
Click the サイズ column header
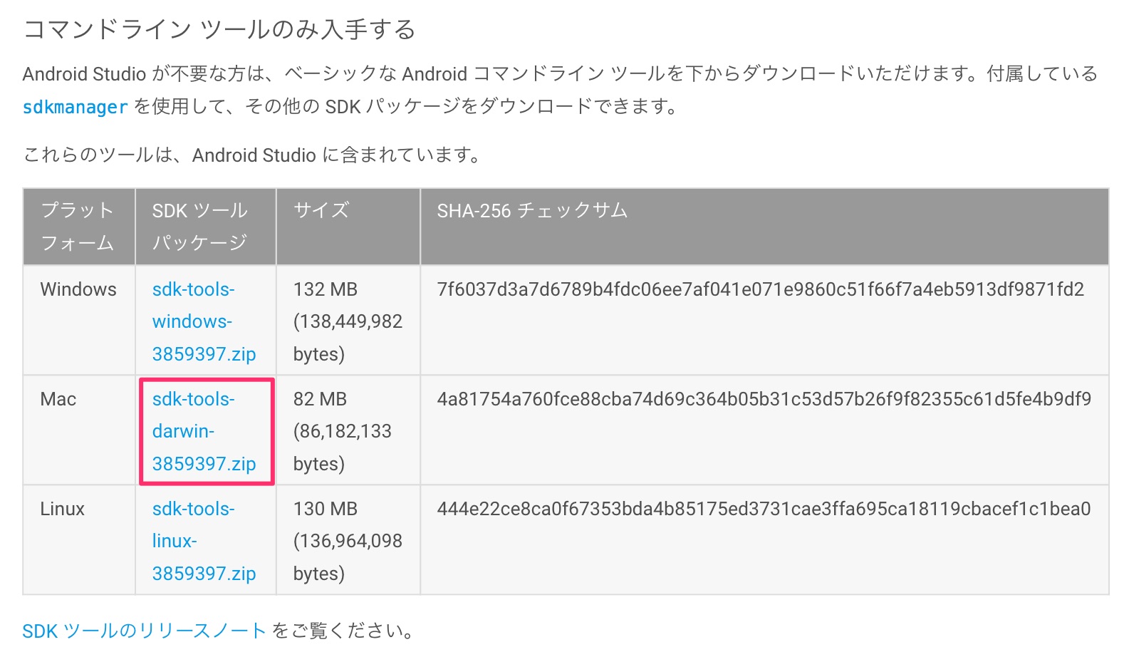tap(321, 211)
